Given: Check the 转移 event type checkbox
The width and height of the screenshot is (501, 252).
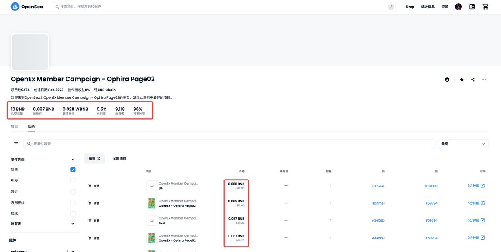Looking at the screenshot, I should [73, 214].
